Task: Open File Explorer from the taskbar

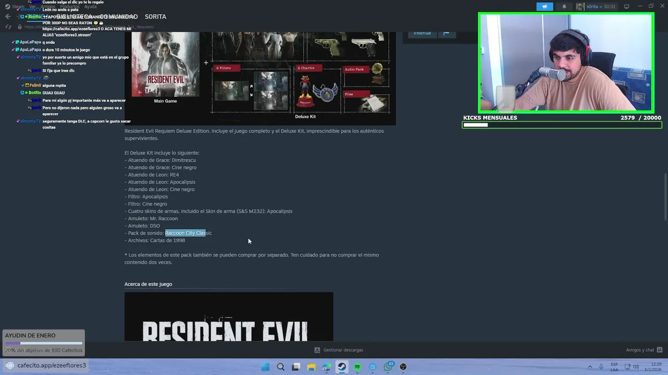Action: click(x=311, y=367)
